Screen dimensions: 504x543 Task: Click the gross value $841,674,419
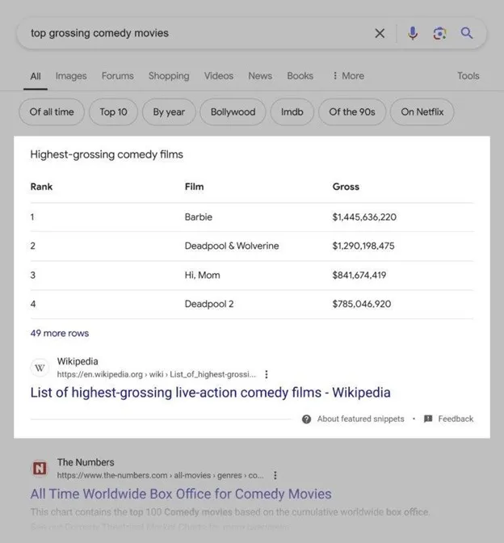click(x=359, y=276)
